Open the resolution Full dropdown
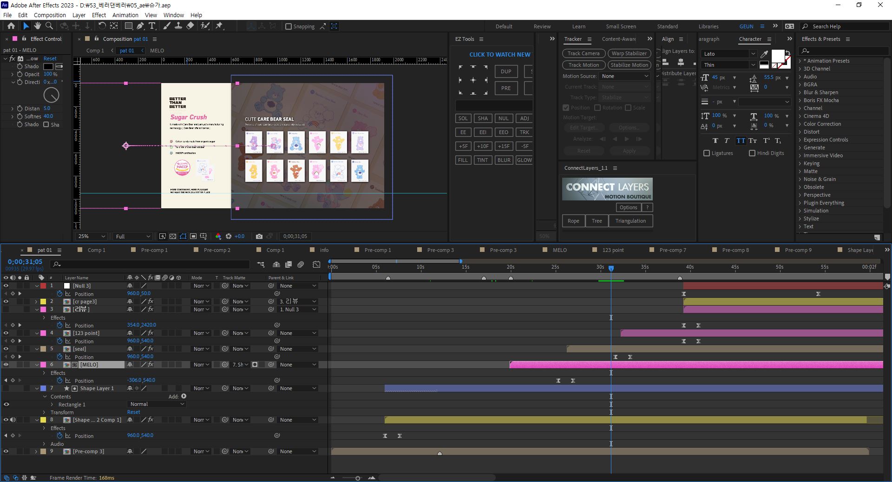 click(133, 236)
